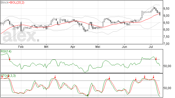Click the STO(9,3,3) panel label
Screen dimensions: 175x98
click(8, 76)
